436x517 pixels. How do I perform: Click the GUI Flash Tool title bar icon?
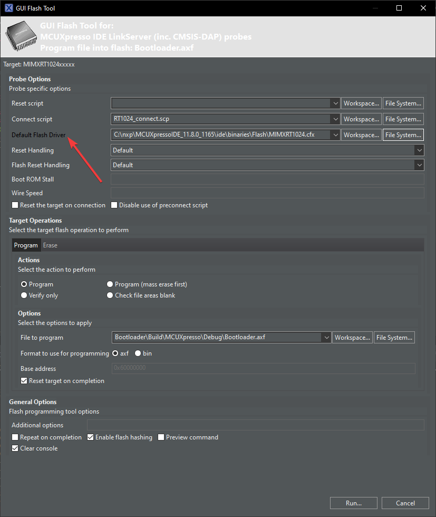pyautogui.click(x=8, y=8)
